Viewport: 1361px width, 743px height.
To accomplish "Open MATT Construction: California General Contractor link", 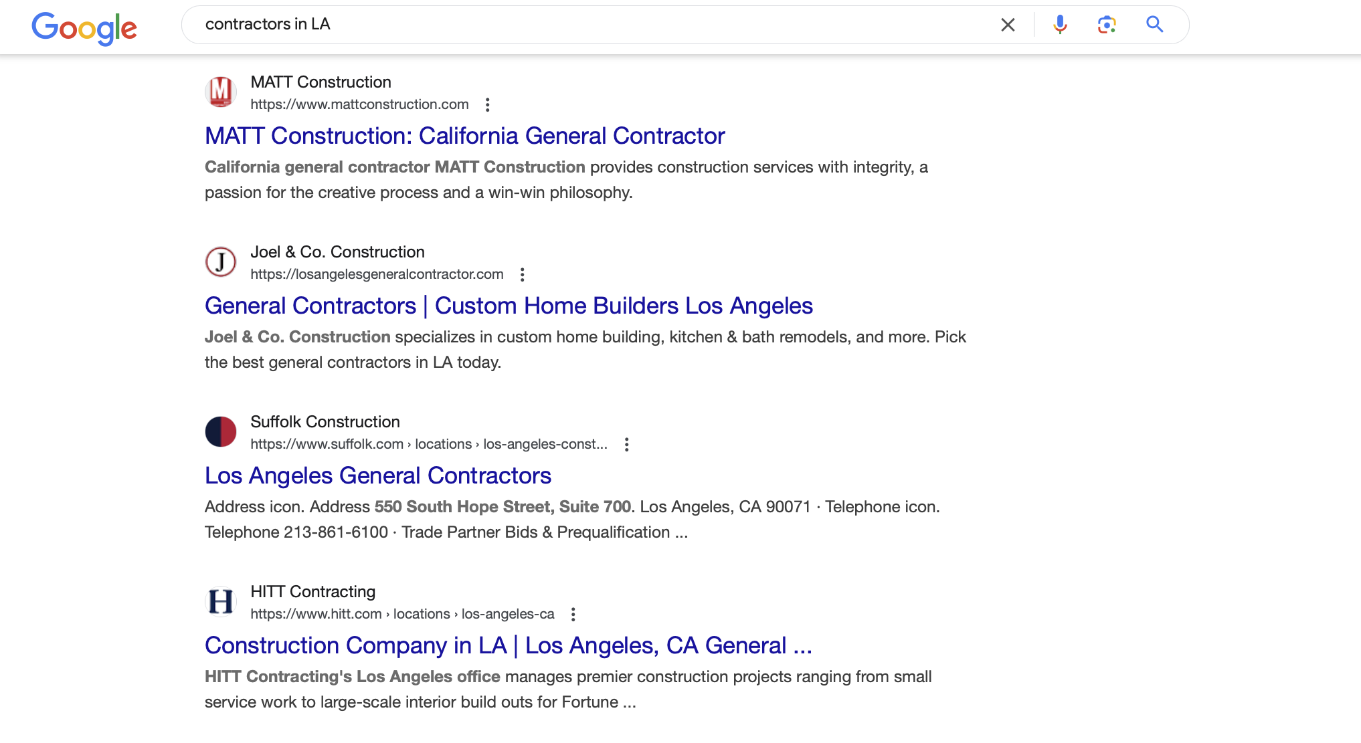I will pyautogui.click(x=464, y=136).
